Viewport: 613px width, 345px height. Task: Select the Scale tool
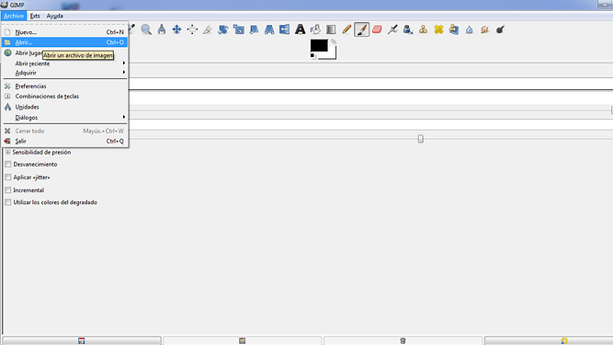pos(238,29)
